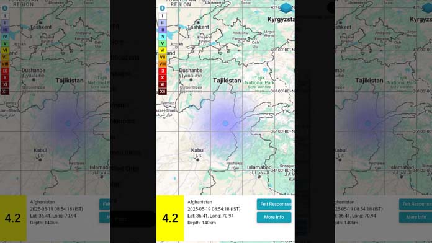This screenshot has width=432, height=243.
Task: Select the intensity XII dark swatch
Action: tap(162, 91)
